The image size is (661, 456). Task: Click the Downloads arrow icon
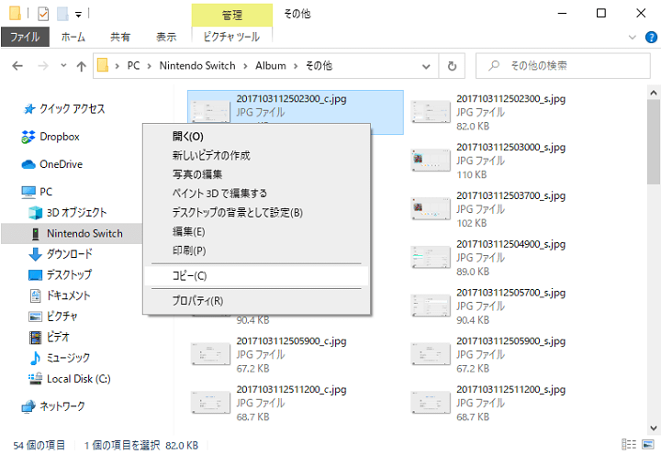coord(36,254)
